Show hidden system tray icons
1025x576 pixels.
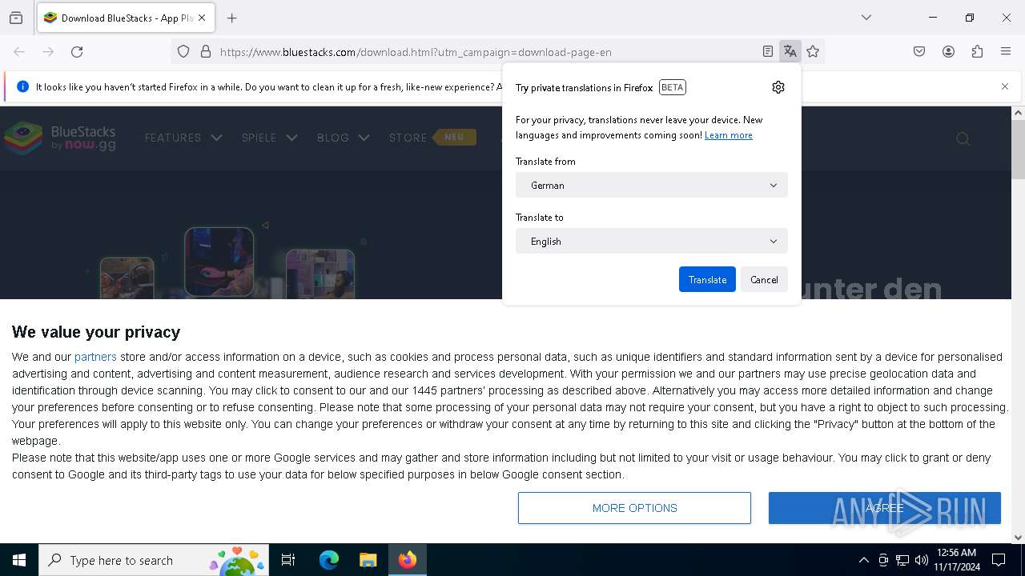[863, 560]
